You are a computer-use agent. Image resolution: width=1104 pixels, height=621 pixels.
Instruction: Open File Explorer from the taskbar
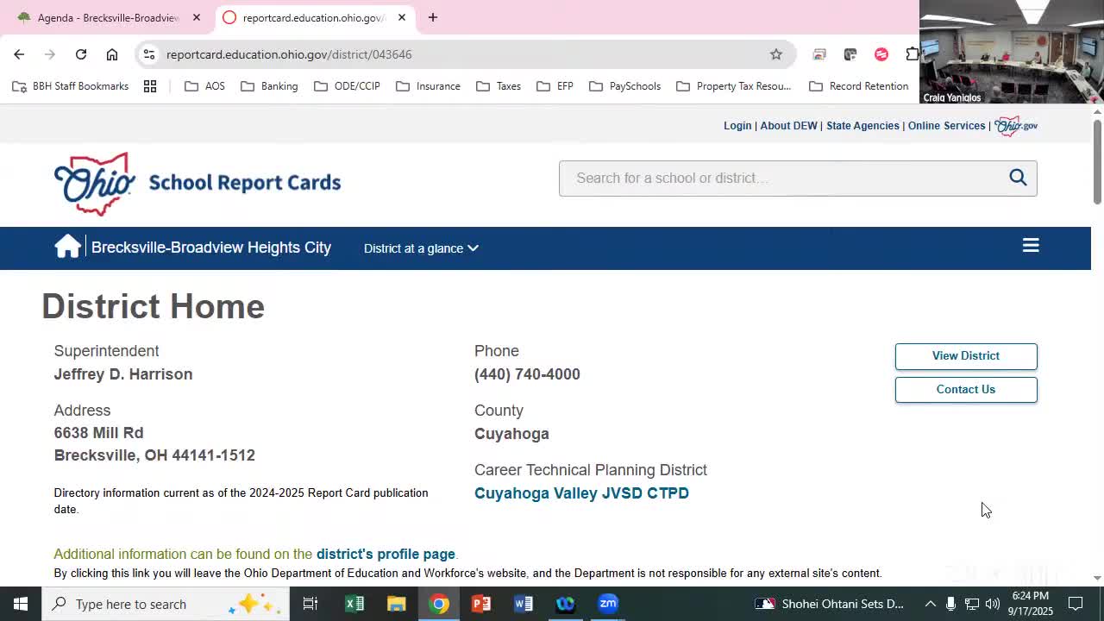tap(397, 604)
